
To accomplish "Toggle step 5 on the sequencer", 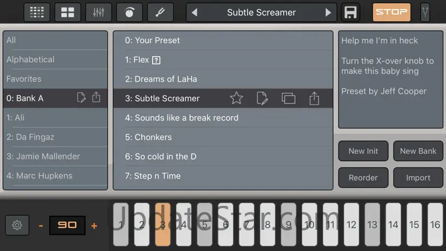I will [x=204, y=225].
